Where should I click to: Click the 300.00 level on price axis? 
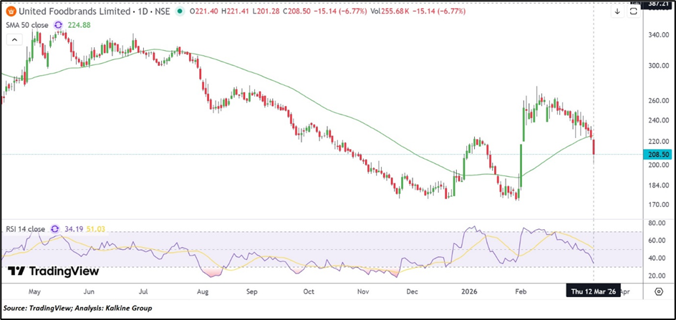click(657, 65)
